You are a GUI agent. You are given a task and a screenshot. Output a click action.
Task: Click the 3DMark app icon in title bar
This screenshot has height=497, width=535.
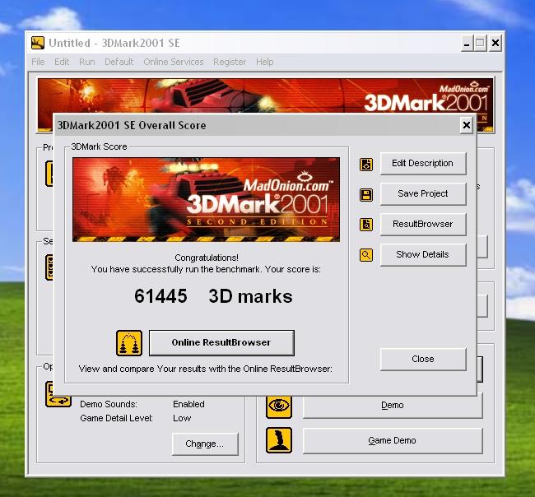(38, 43)
